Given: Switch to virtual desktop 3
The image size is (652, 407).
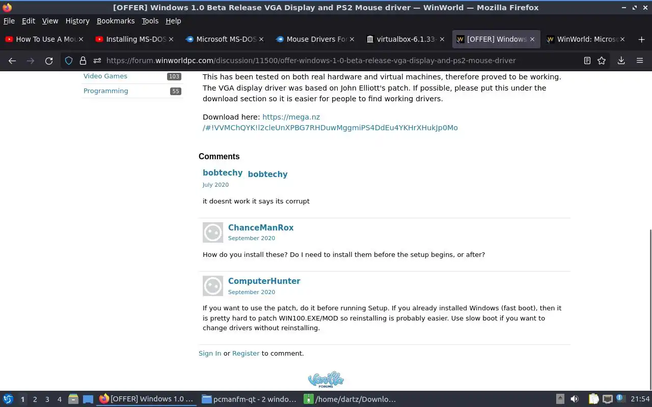Looking at the screenshot, I should point(47,399).
